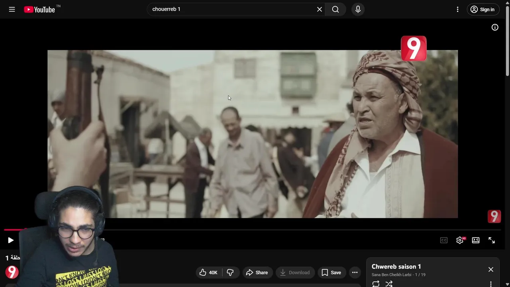This screenshot has height=287, width=510.
Task: Toggle loop playlist
Action: click(376, 284)
